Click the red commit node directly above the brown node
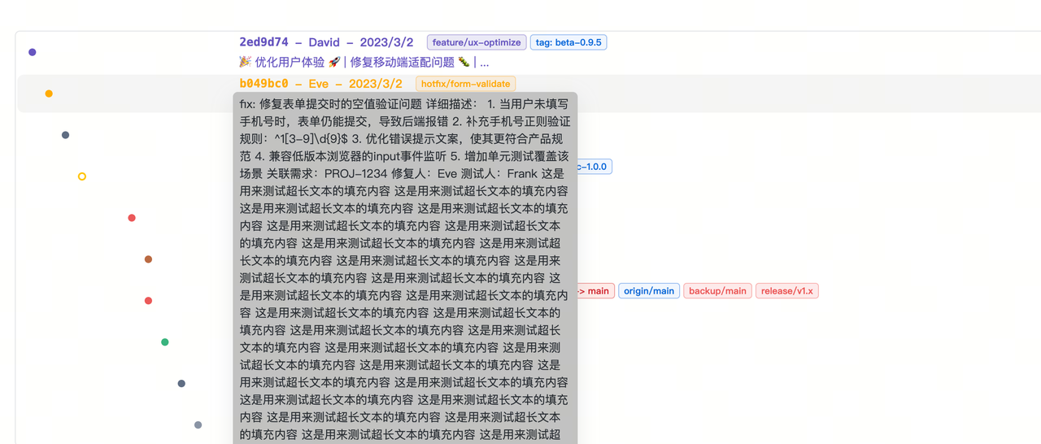1041x444 pixels. click(x=132, y=218)
